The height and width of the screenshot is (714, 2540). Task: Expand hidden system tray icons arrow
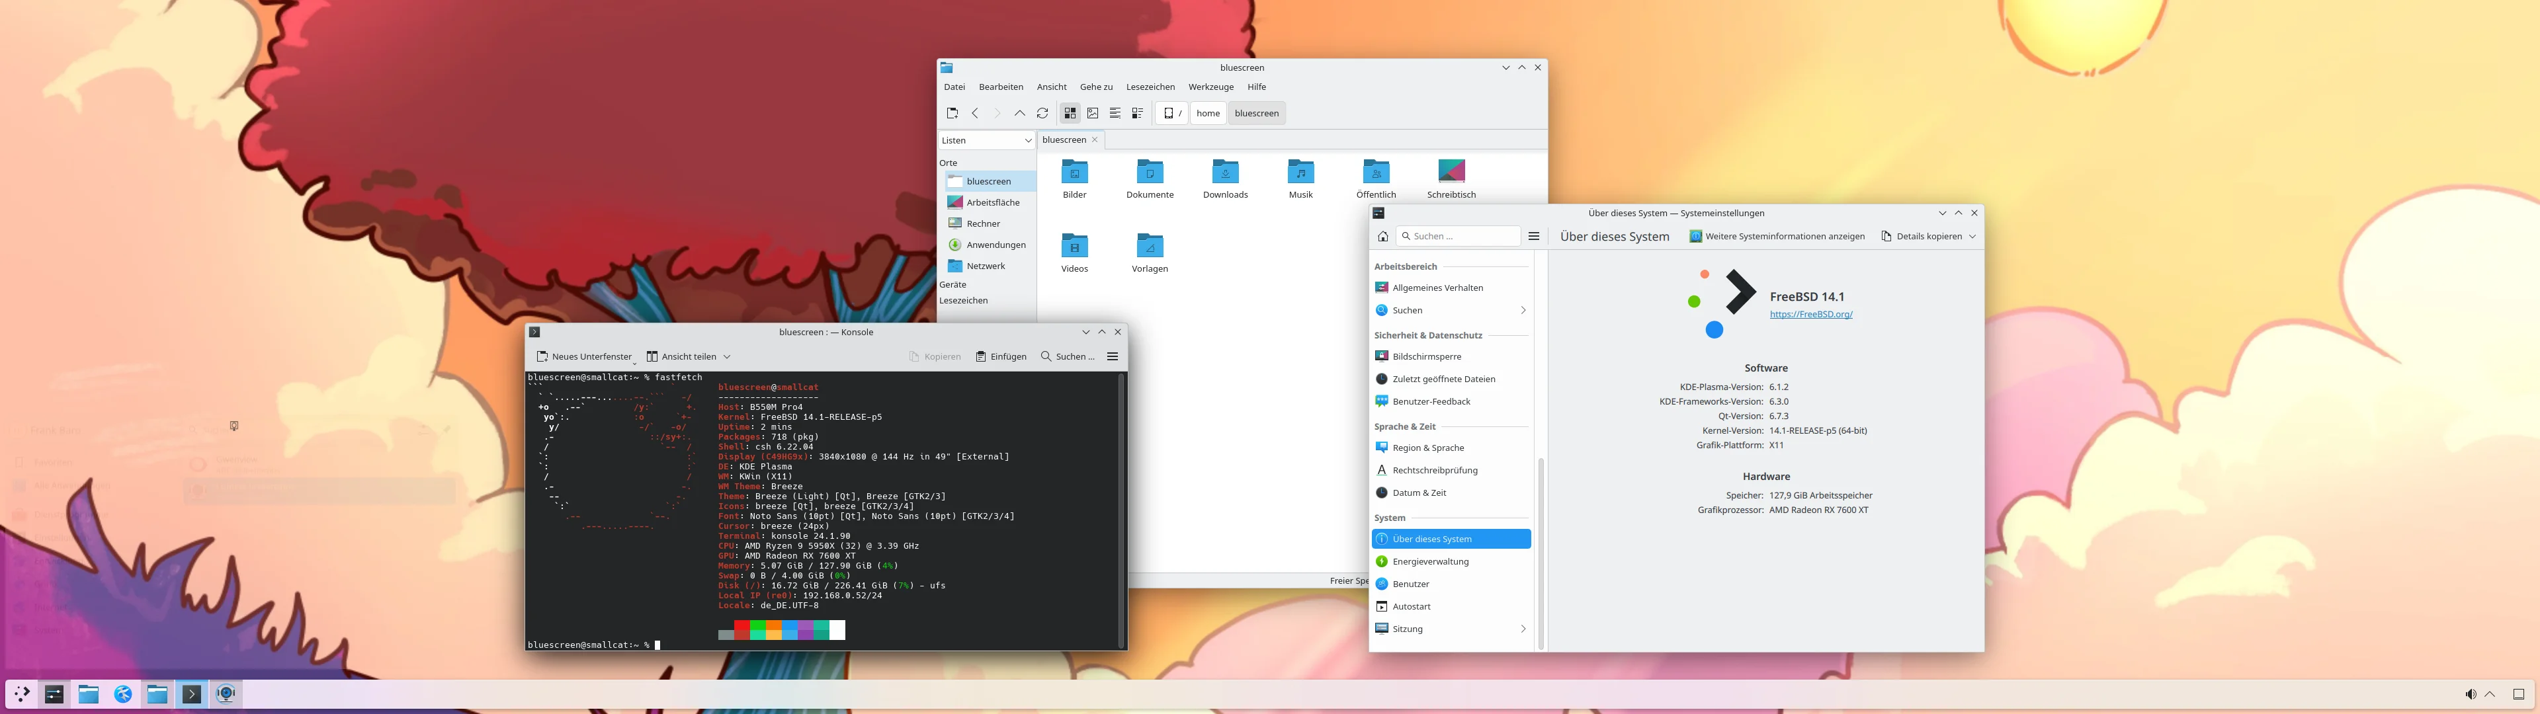pos(2490,694)
